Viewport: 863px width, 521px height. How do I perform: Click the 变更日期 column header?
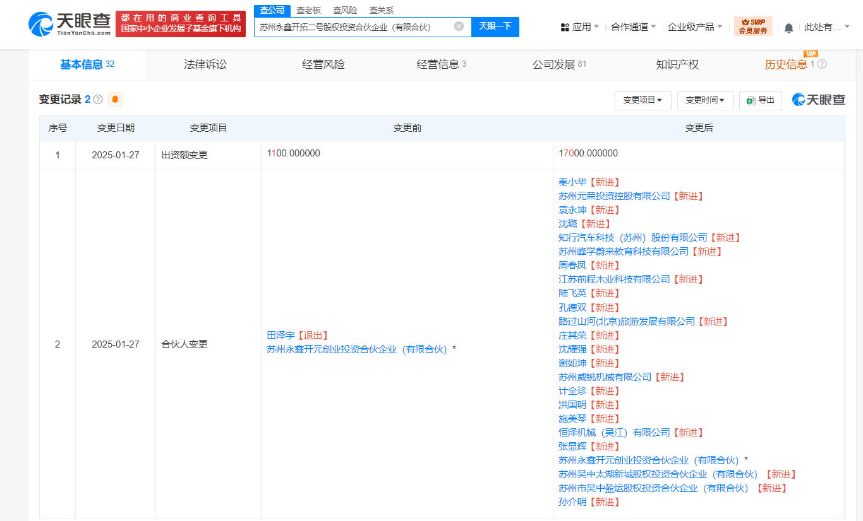116,128
